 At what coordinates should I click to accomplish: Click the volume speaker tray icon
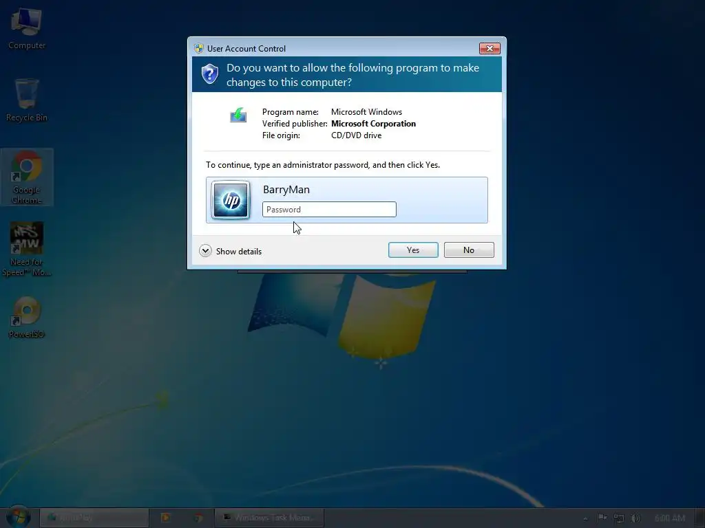point(635,518)
